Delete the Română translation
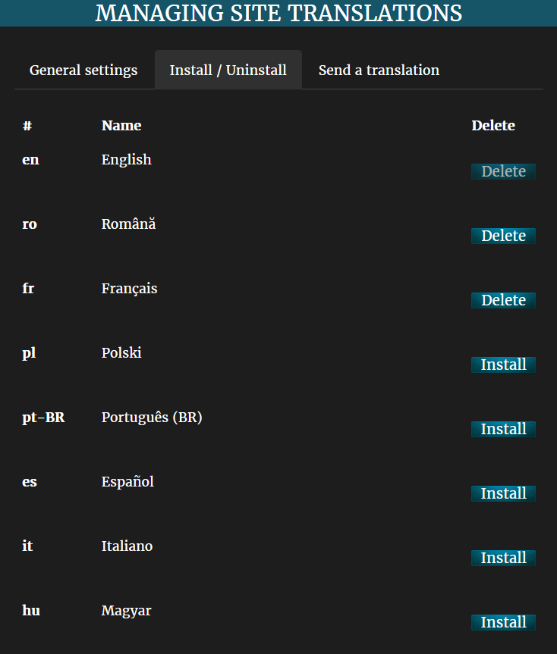This screenshot has width=557, height=654. [x=503, y=236]
